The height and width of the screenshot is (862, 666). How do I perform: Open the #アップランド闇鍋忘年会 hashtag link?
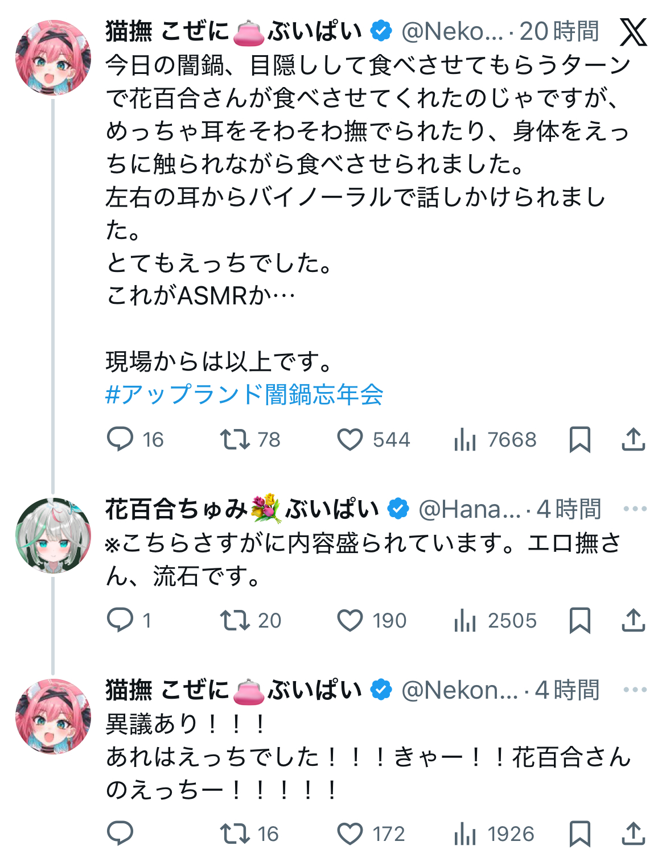[245, 394]
